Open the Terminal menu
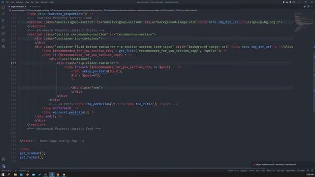Viewport: 315px width, 177px height. (44, 2)
